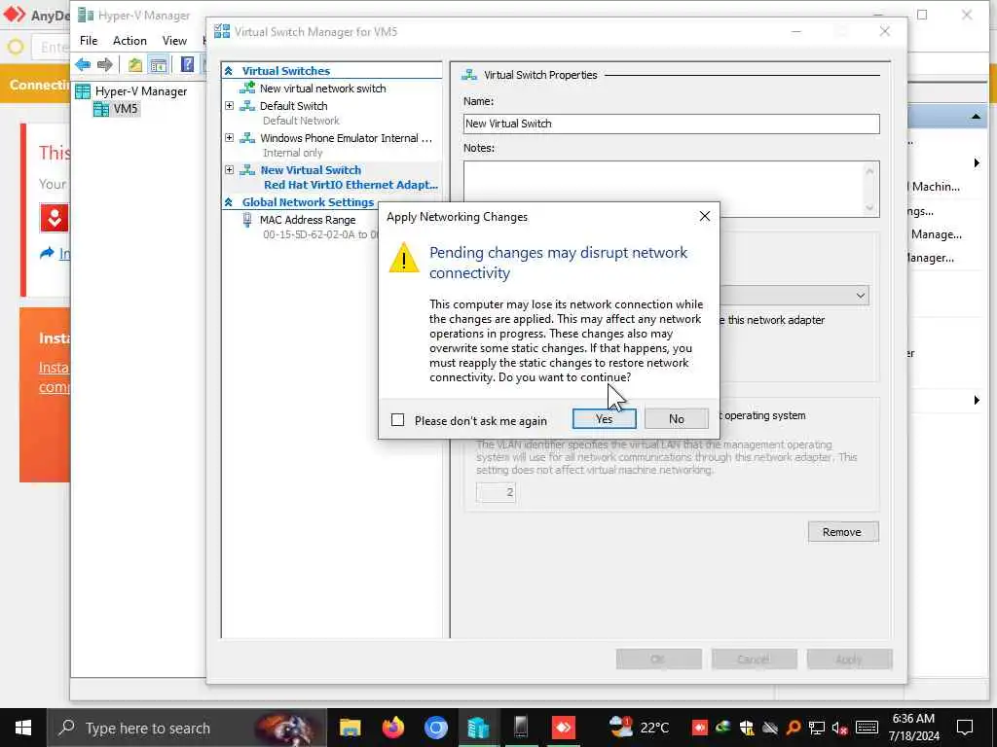Open File Explorer from the taskbar

coord(350,728)
